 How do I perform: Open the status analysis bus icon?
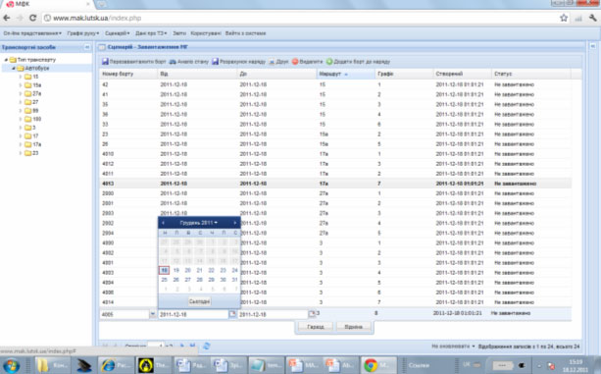[173, 62]
